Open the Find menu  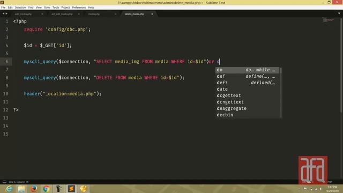click(31, 8)
